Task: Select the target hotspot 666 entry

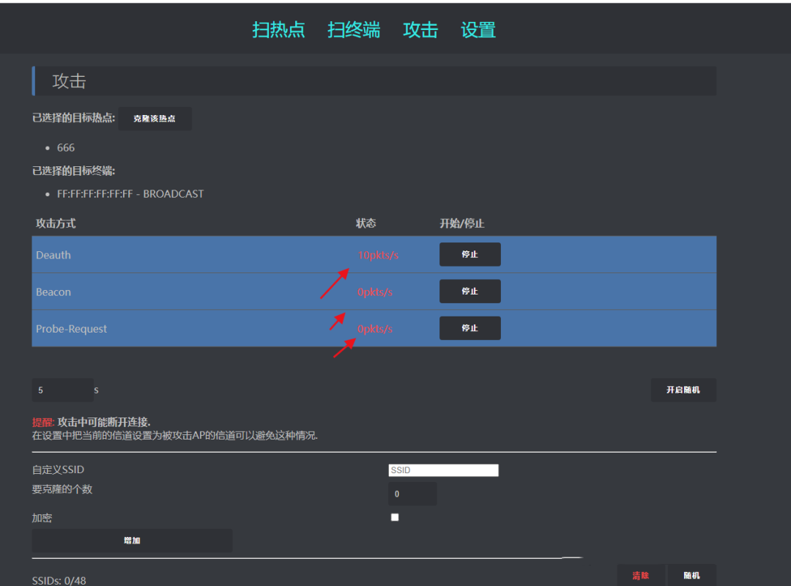Action: coord(66,147)
